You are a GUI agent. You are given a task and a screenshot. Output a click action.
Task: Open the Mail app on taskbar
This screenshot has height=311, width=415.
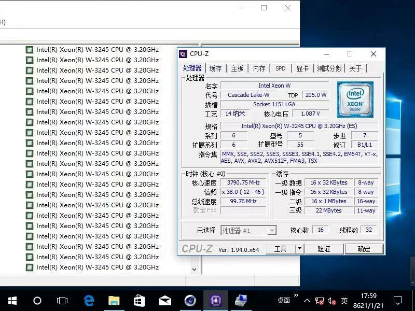164,300
